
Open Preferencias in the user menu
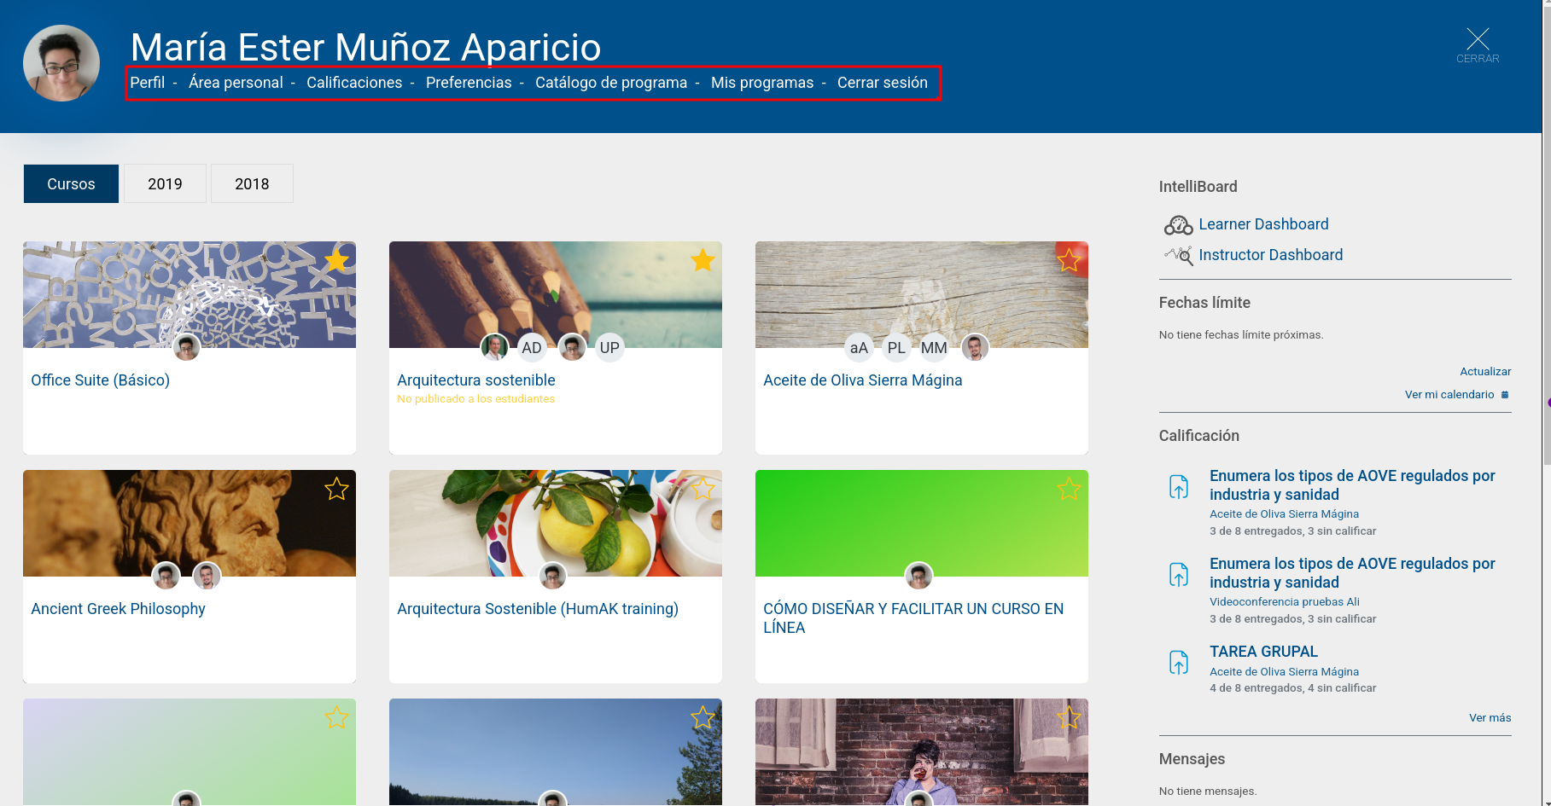coord(469,83)
